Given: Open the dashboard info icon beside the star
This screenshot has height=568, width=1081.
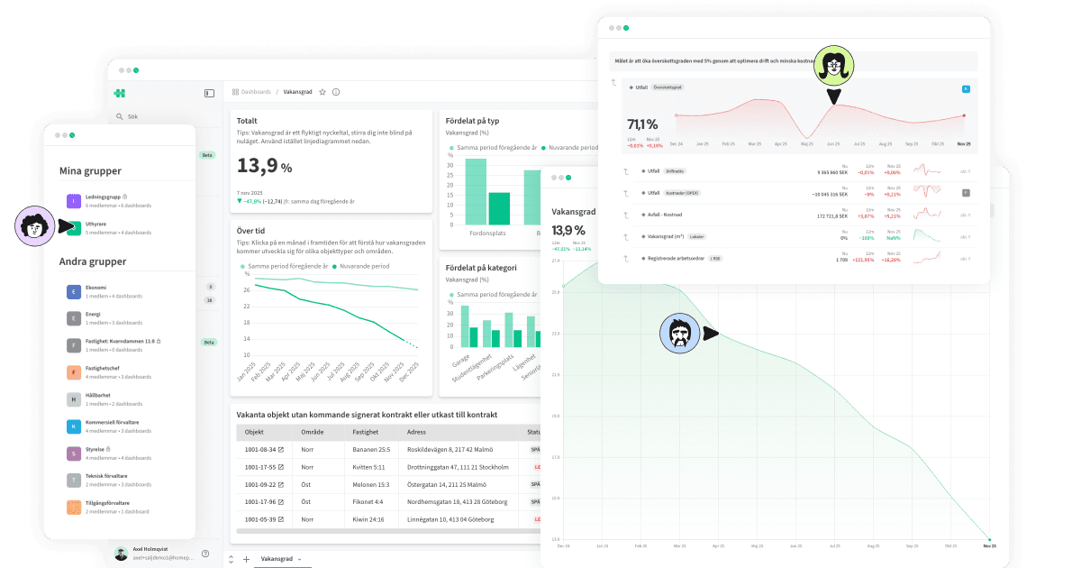Looking at the screenshot, I should click(x=336, y=92).
